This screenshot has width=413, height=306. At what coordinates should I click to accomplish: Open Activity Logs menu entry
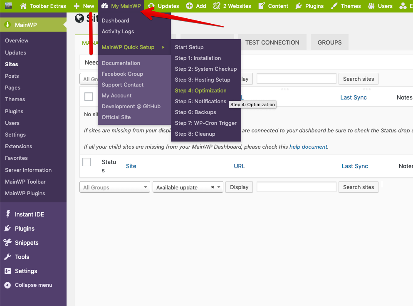[x=118, y=31]
